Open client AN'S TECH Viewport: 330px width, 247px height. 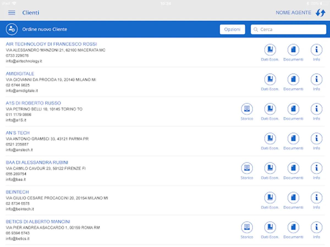click(x=18, y=133)
